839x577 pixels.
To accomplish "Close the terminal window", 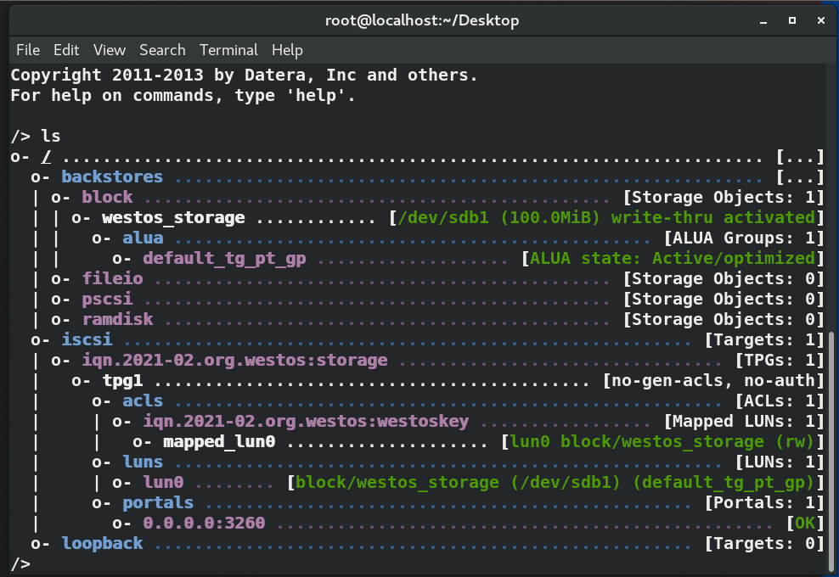I will click(821, 20).
